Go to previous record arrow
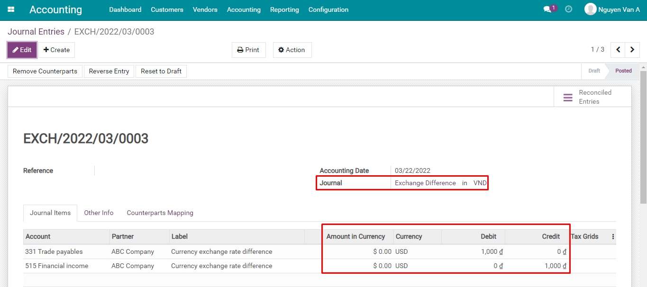Viewport: 647px width, 287px height. click(618, 50)
